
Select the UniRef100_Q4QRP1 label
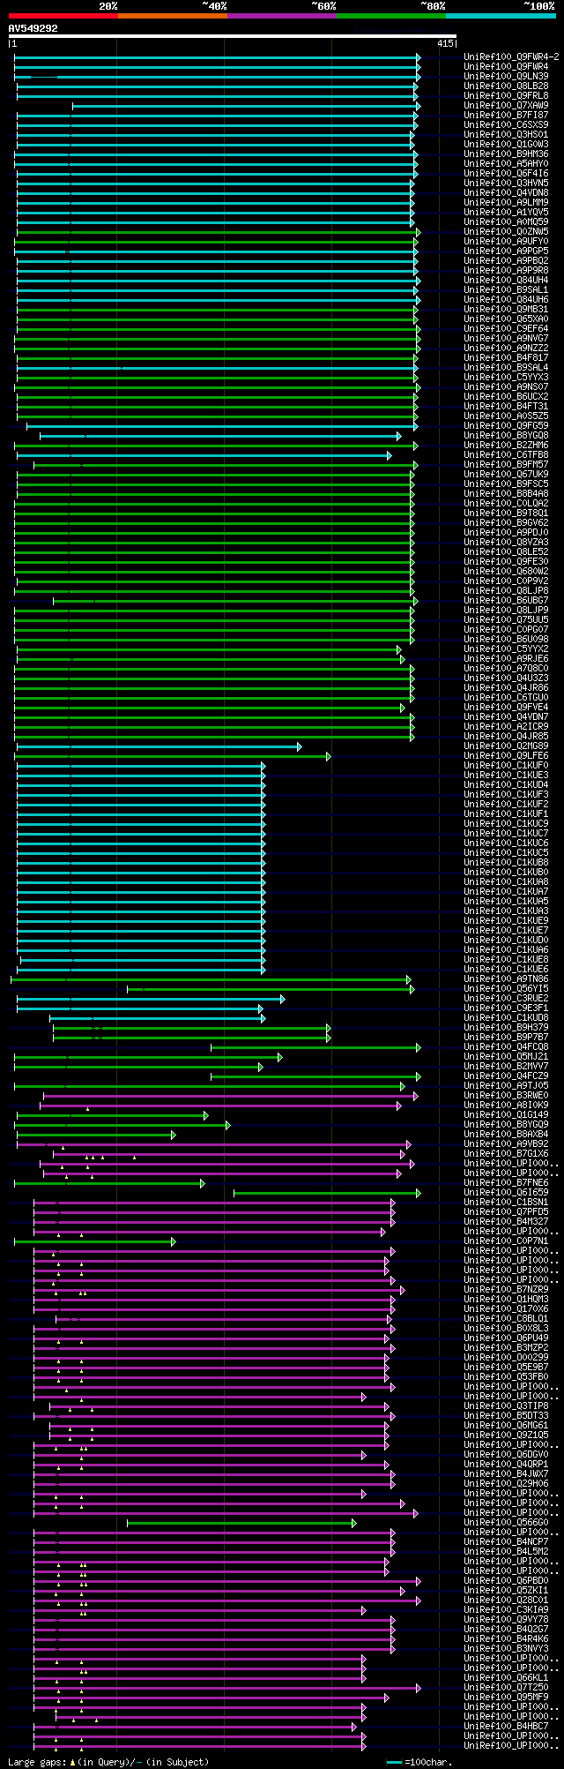(x=507, y=1464)
